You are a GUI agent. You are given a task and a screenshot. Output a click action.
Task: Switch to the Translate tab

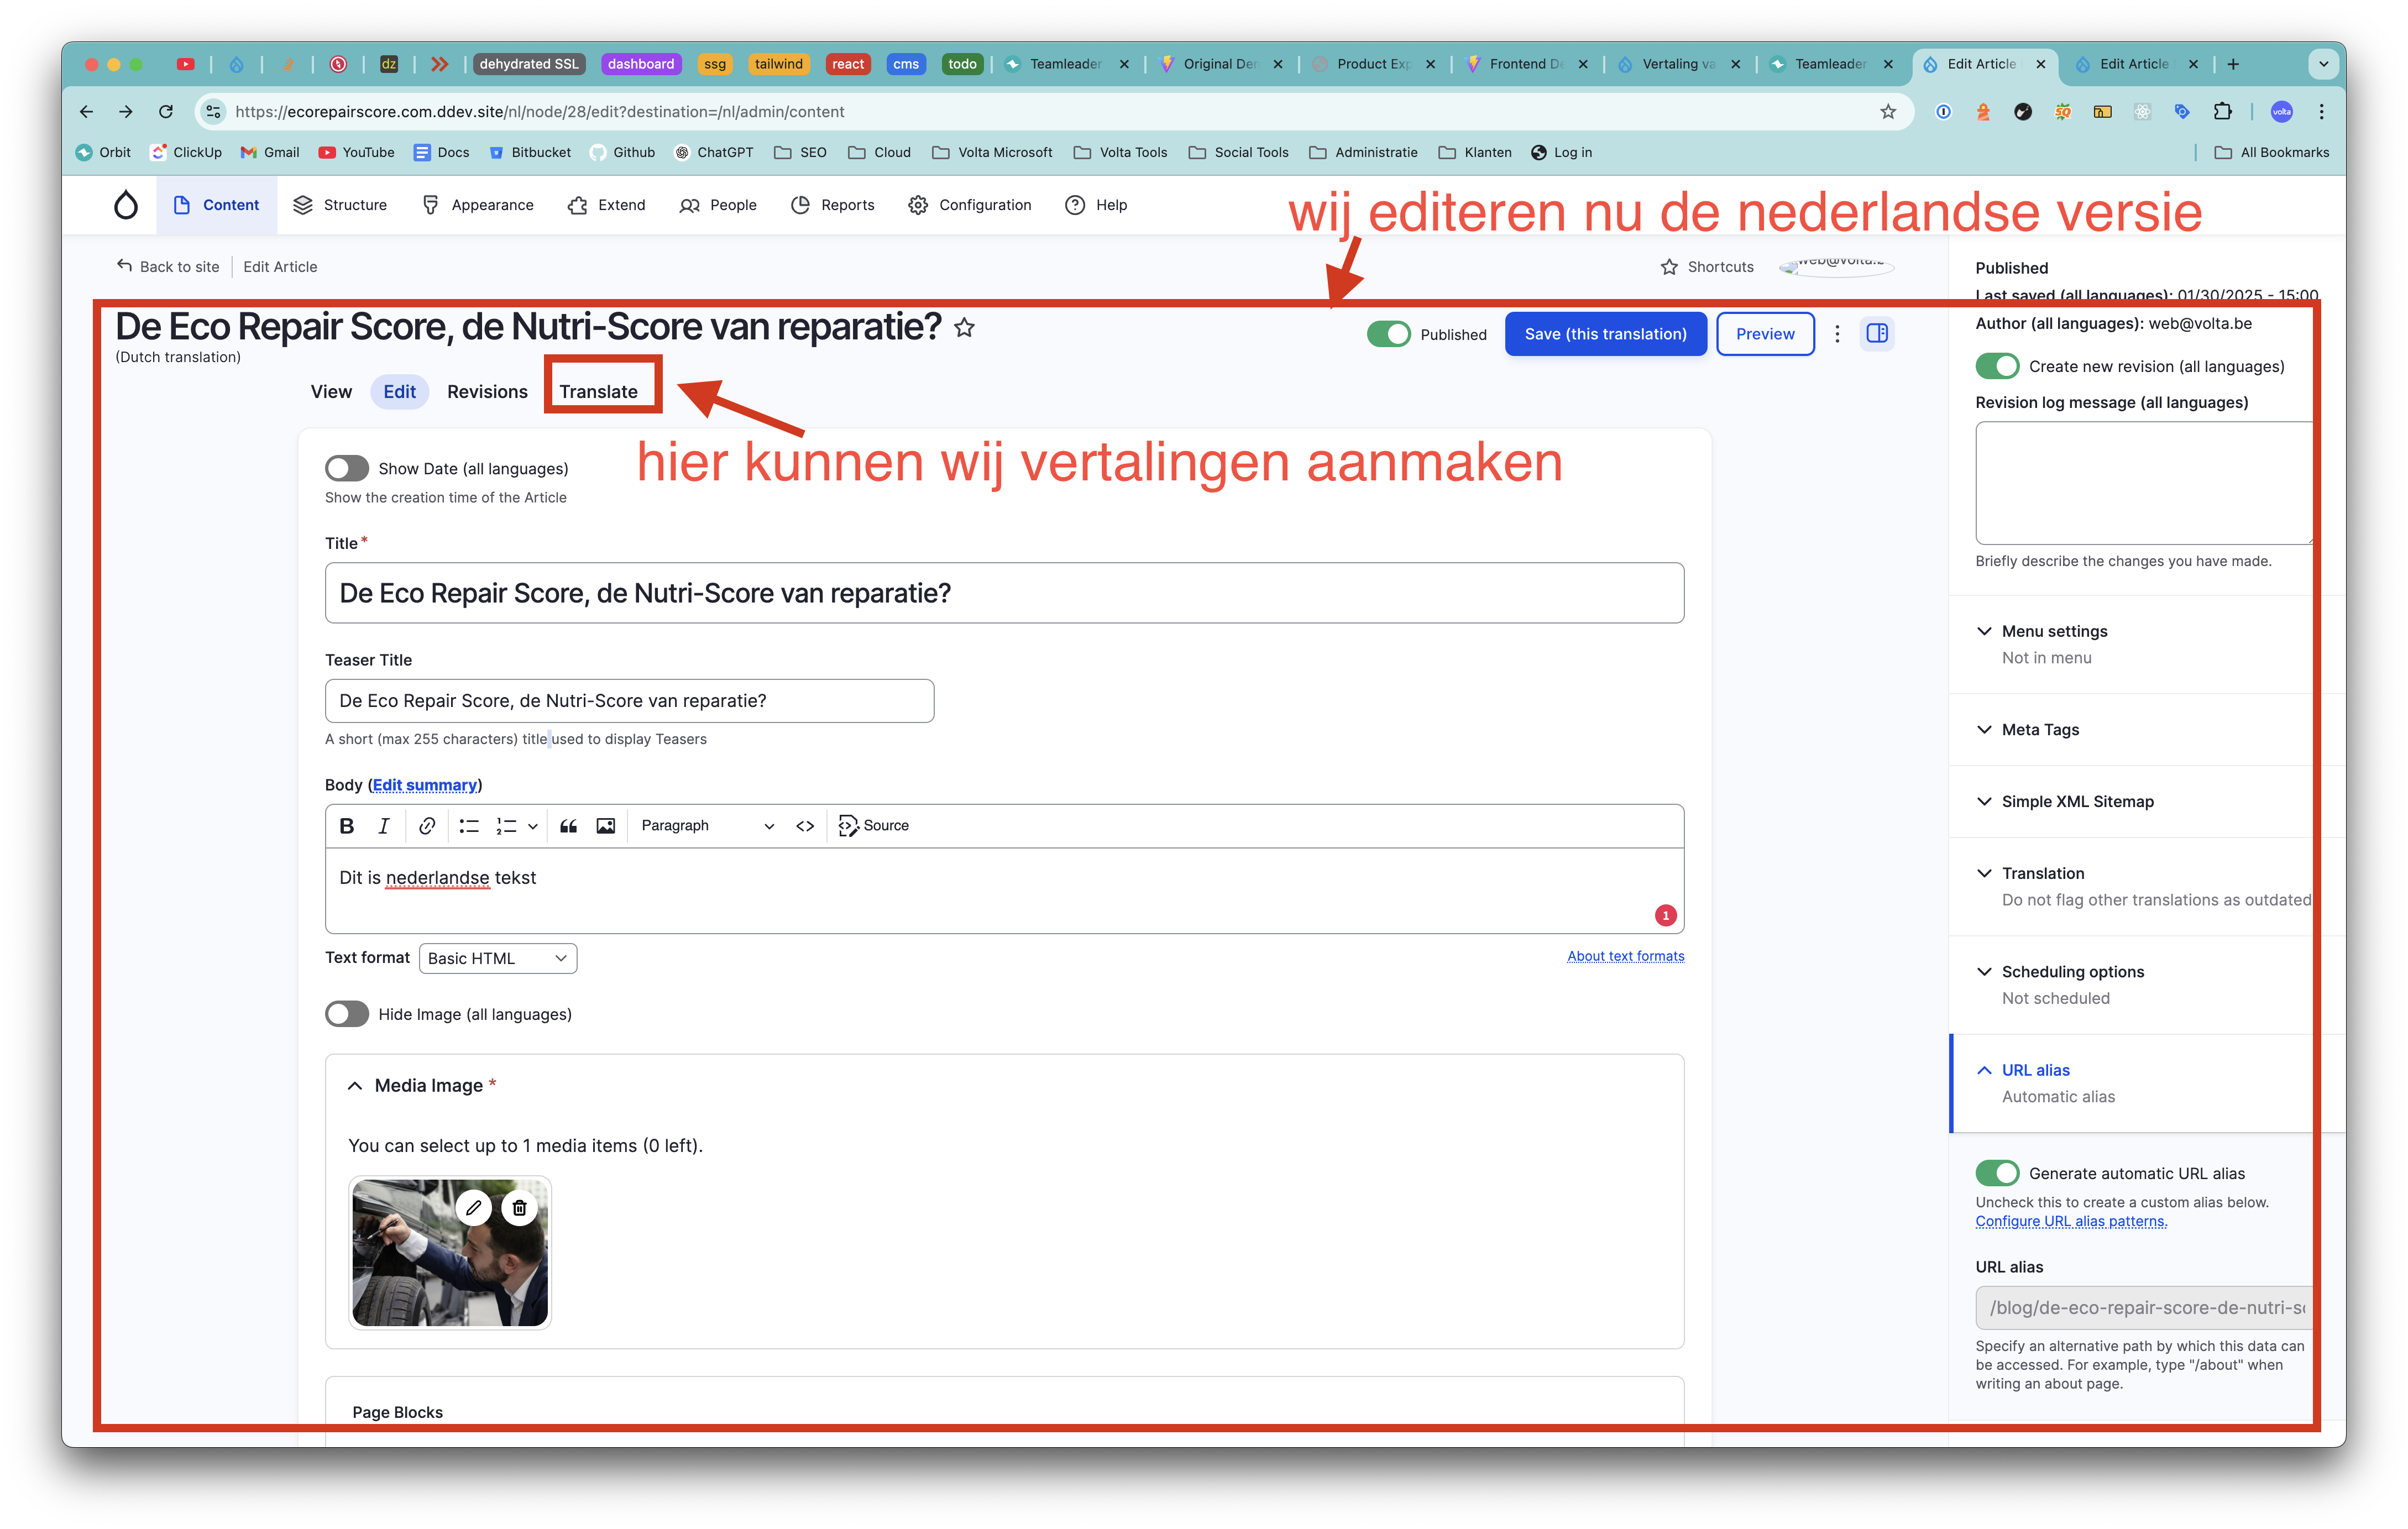tap(598, 391)
